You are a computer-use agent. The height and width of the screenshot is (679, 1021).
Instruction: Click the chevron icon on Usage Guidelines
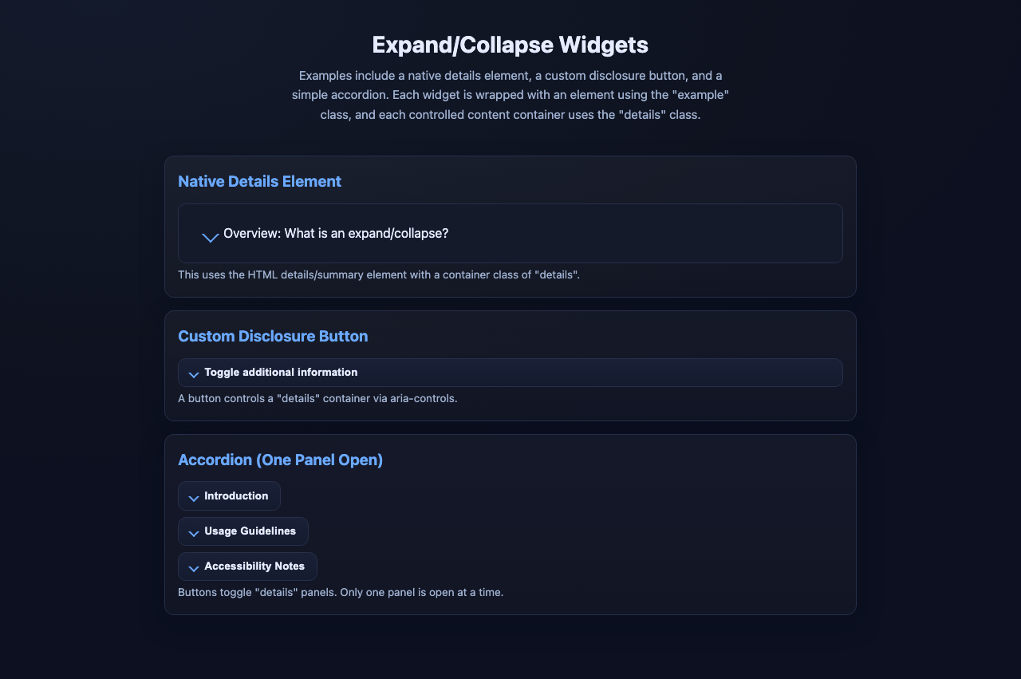coord(192,532)
